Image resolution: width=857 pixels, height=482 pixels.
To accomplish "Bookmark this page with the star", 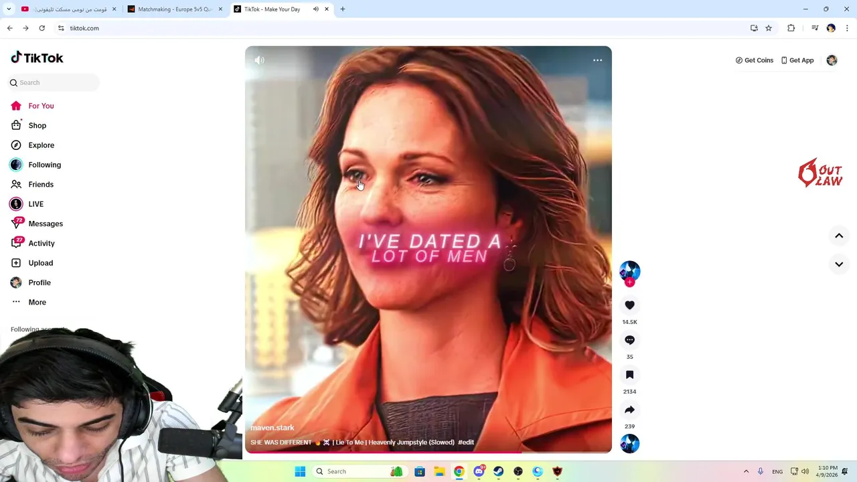I will coord(769,28).
